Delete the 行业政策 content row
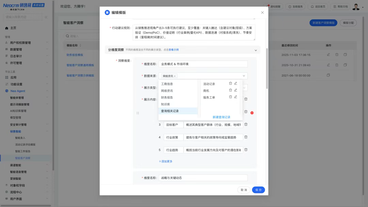This screenshot has height=207, width=368. pos(246,137)
